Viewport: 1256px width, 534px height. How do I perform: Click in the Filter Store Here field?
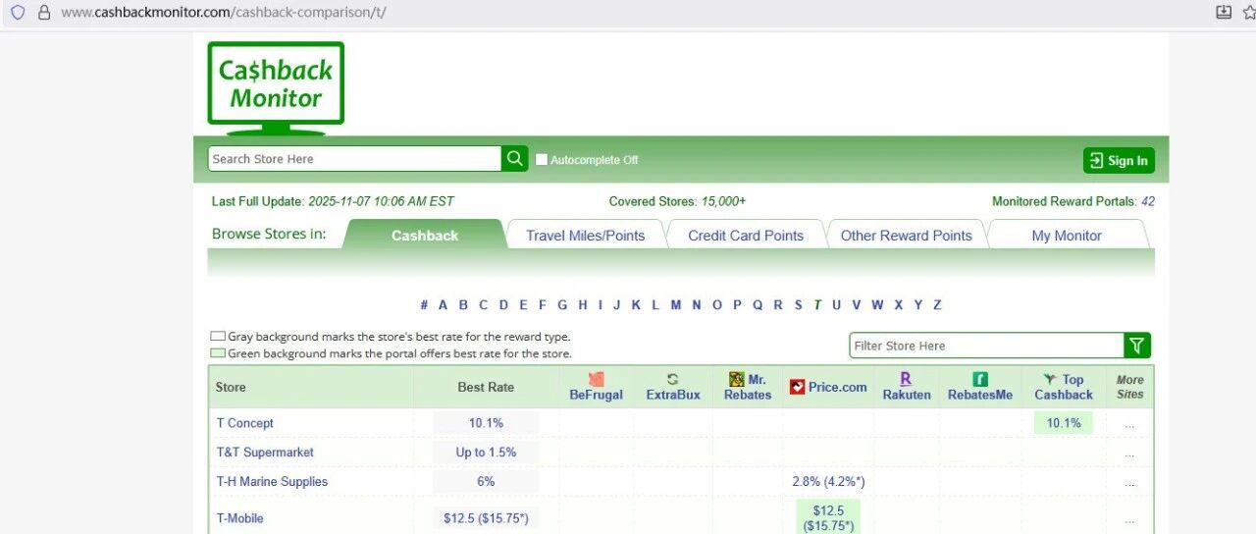coord(987,346)
